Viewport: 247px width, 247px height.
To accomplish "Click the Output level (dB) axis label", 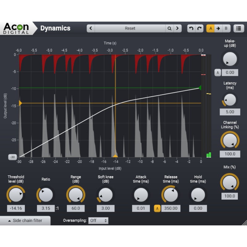I will [x=5, y=106].
